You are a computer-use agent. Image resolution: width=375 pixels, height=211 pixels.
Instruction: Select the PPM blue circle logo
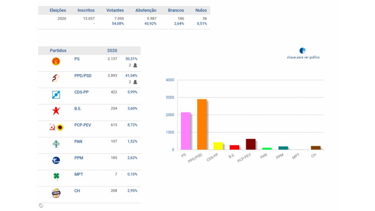point(56,160)
